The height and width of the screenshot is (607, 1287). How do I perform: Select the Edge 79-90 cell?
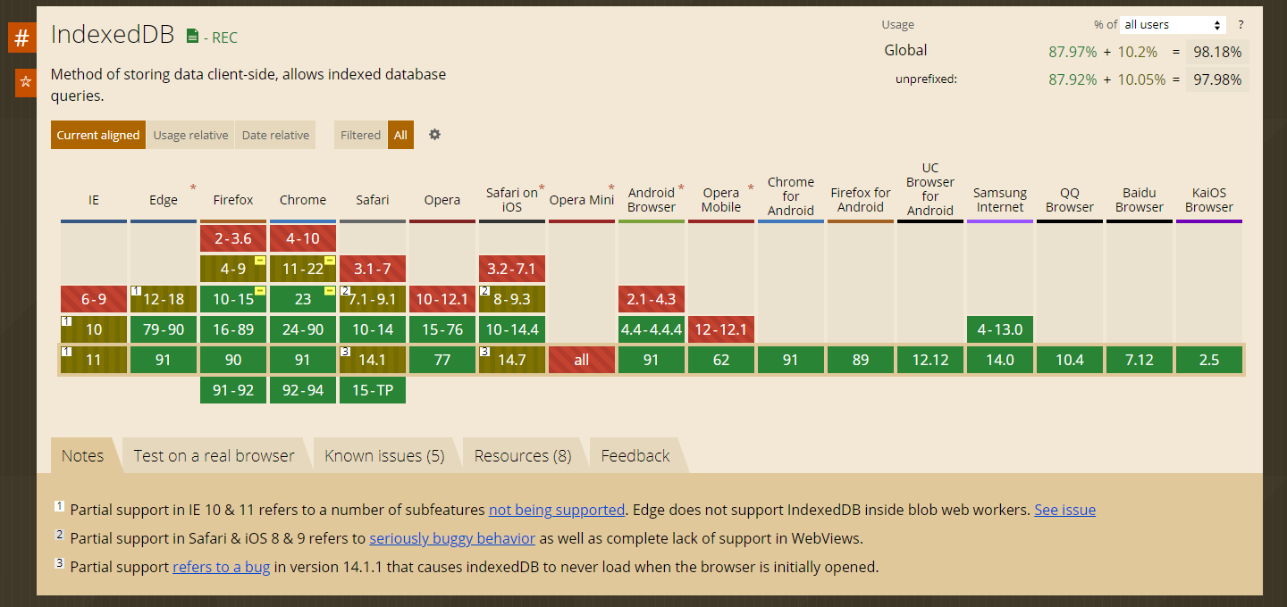pos(164,329)
